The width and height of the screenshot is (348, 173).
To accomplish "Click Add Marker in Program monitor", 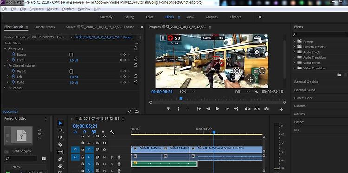I will pos(168,109).
